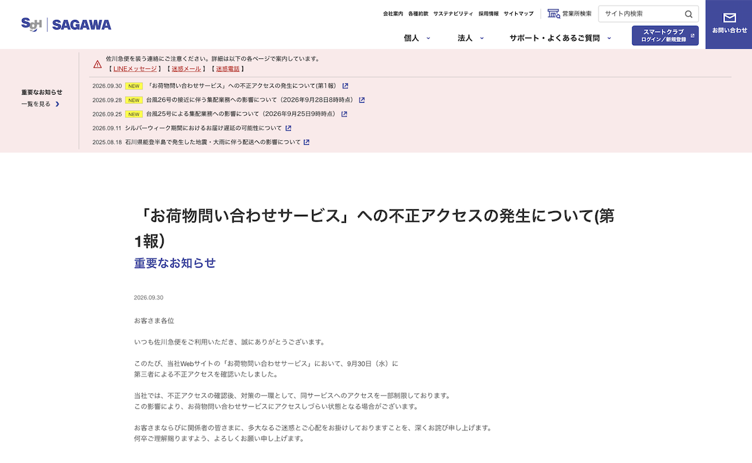
Task: Click the SG Holdings SAGAWA logo
Action: (x=66, y=24)
